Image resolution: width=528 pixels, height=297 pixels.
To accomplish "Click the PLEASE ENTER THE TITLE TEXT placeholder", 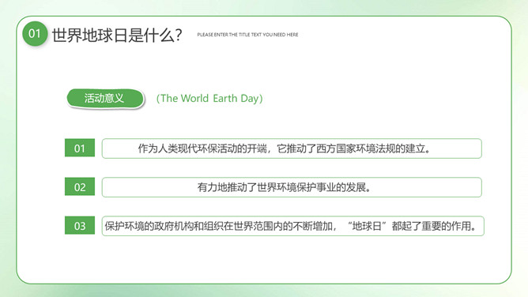I will point(247,35).
